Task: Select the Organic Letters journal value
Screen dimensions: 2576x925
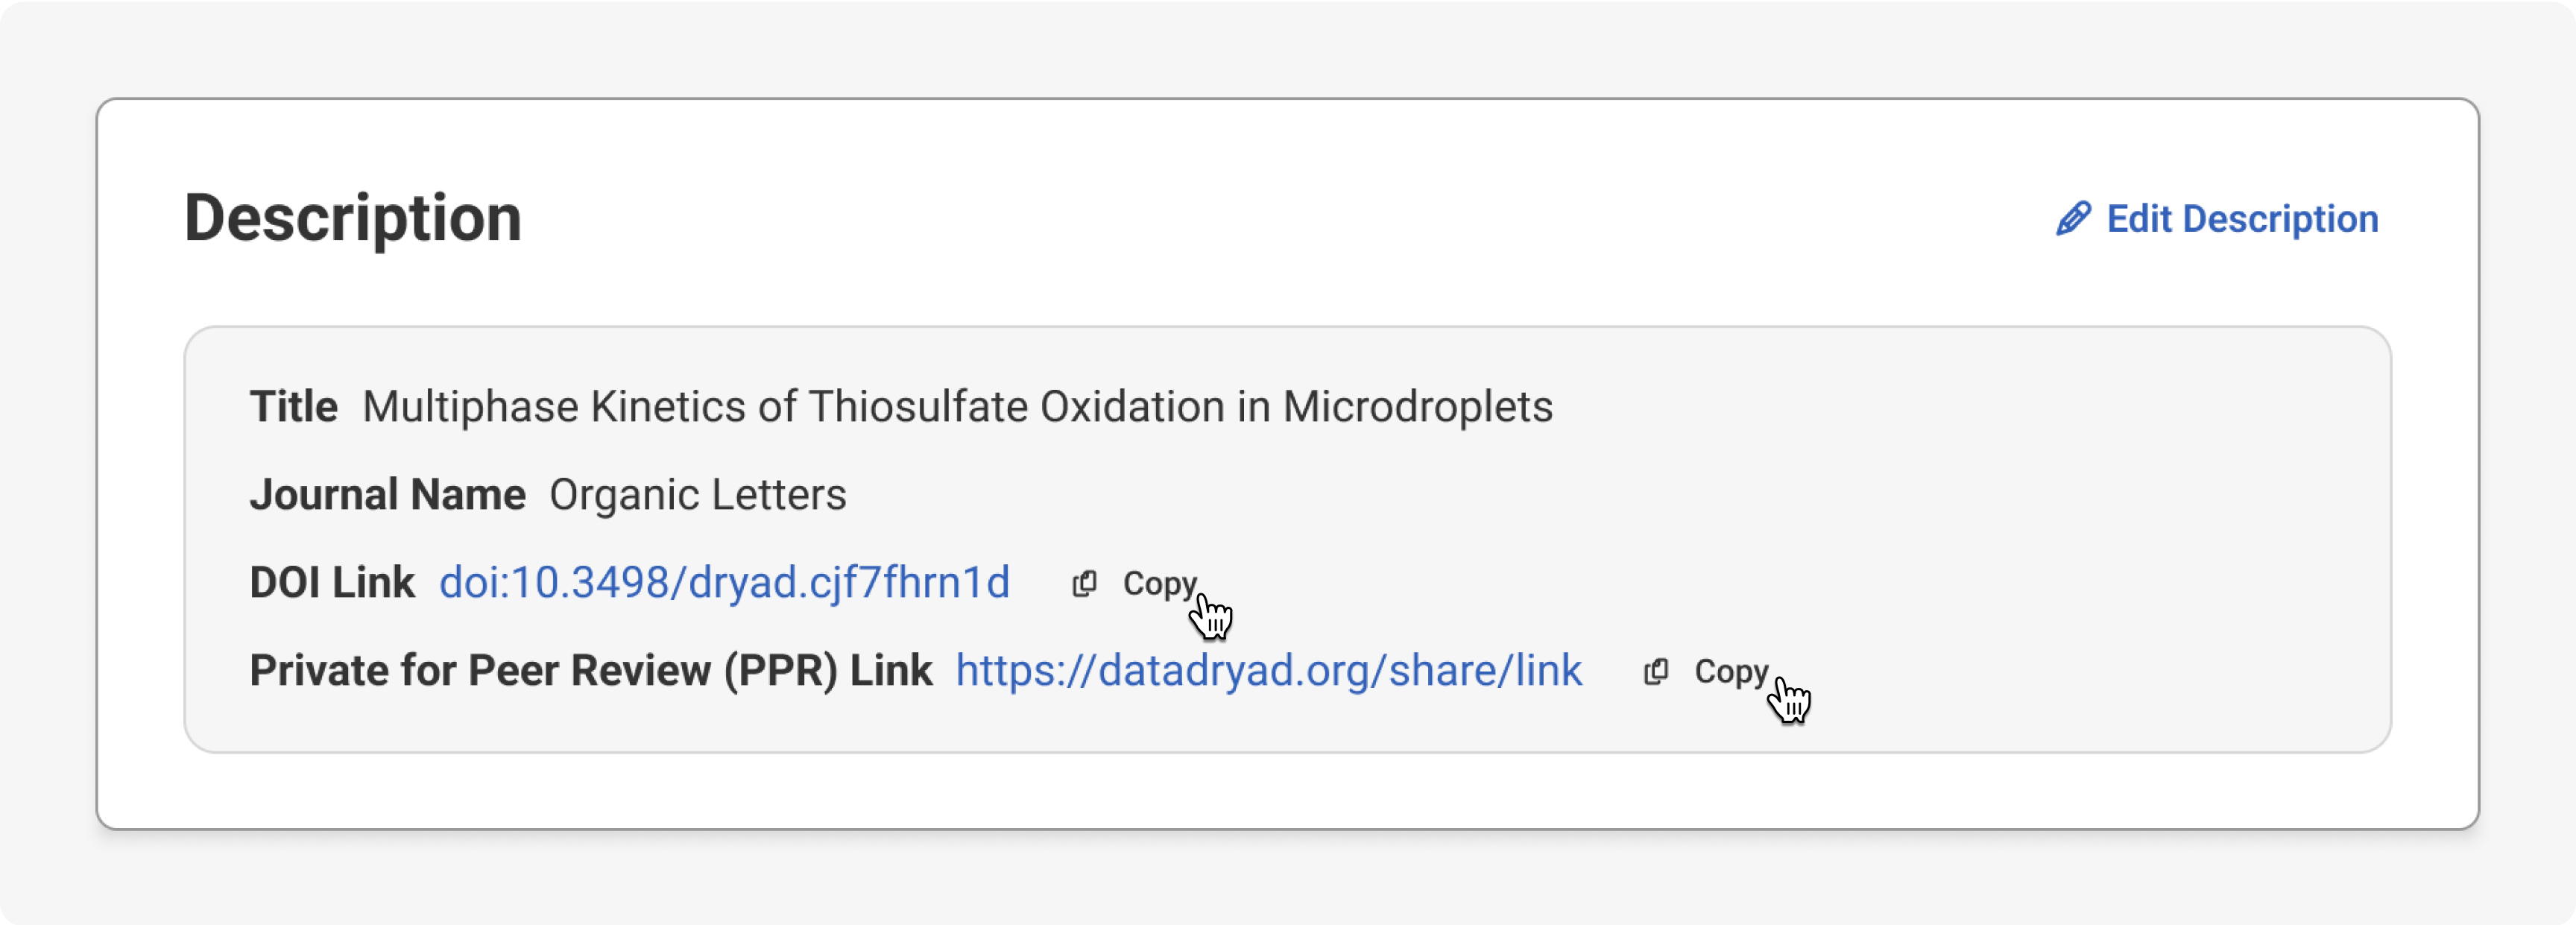Action: point(697,495)
